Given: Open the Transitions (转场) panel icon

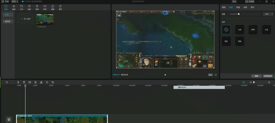Looking at the screenshot, I should point(45,7).
